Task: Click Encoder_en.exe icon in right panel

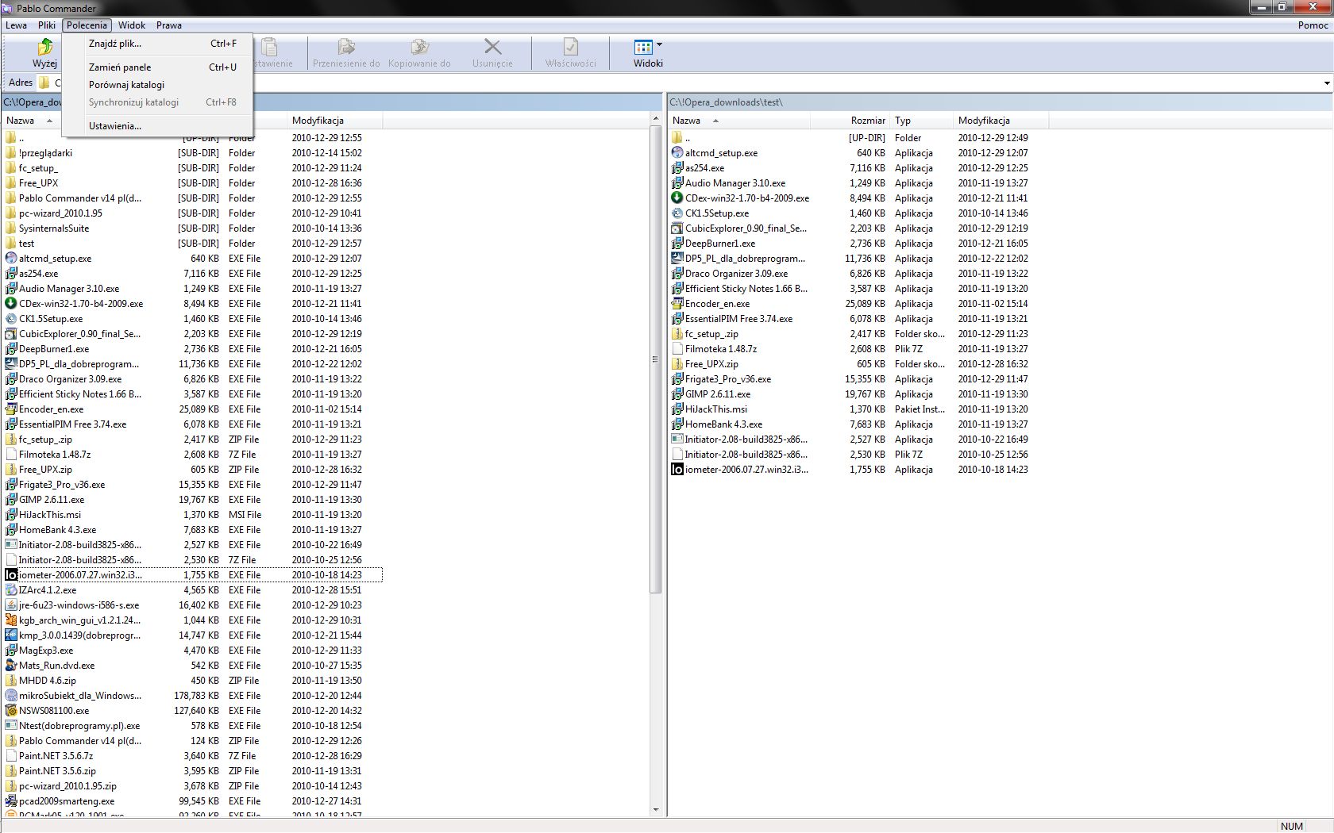Action: click(x=677, y=304)
